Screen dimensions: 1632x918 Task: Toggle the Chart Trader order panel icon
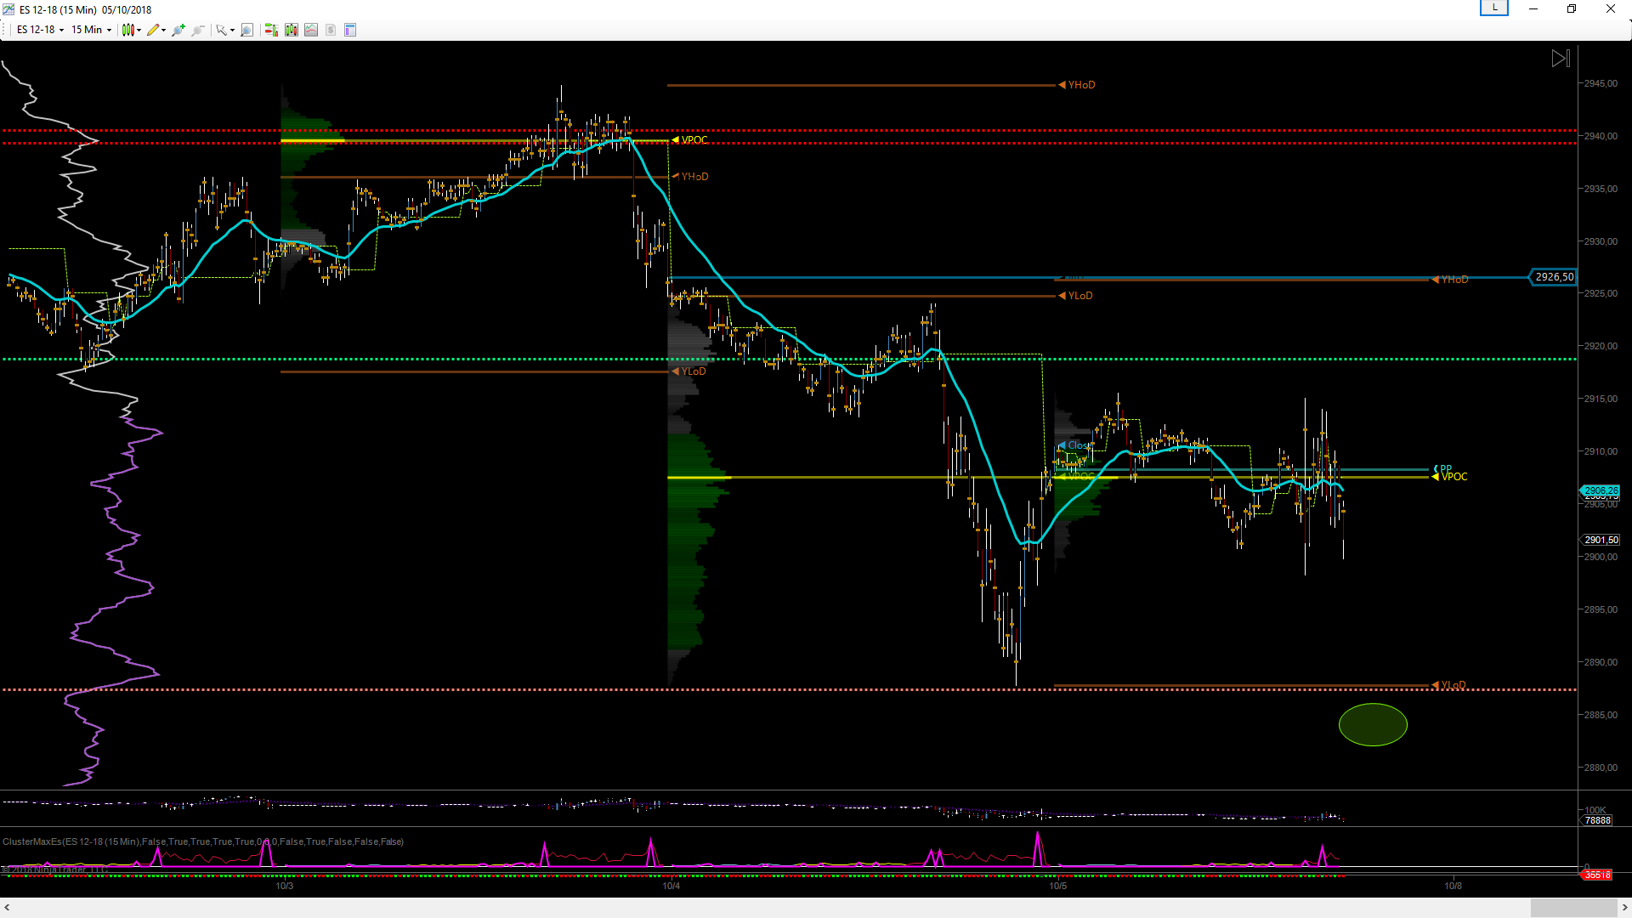(271, 30)
